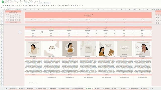Open the Extensions menu
This screenshot has width=161, height=90.
31,3
